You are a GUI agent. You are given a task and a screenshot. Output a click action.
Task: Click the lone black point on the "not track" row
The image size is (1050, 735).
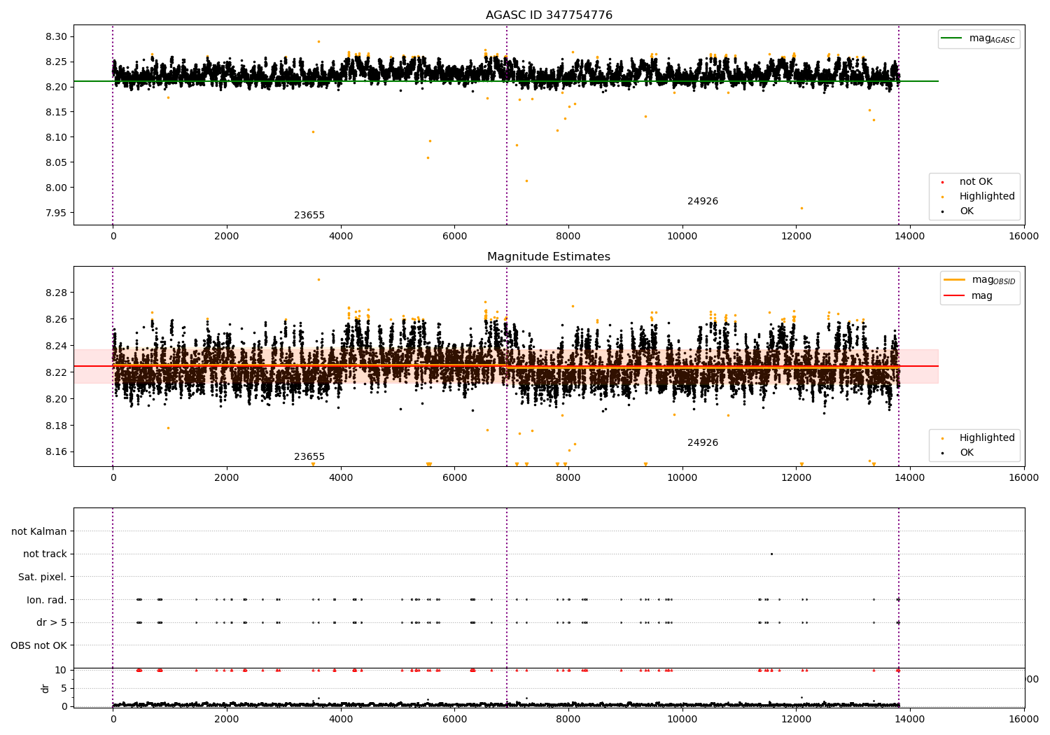(771, 554)
